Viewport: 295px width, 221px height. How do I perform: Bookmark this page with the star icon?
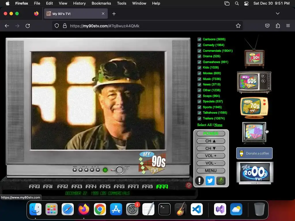238,26
